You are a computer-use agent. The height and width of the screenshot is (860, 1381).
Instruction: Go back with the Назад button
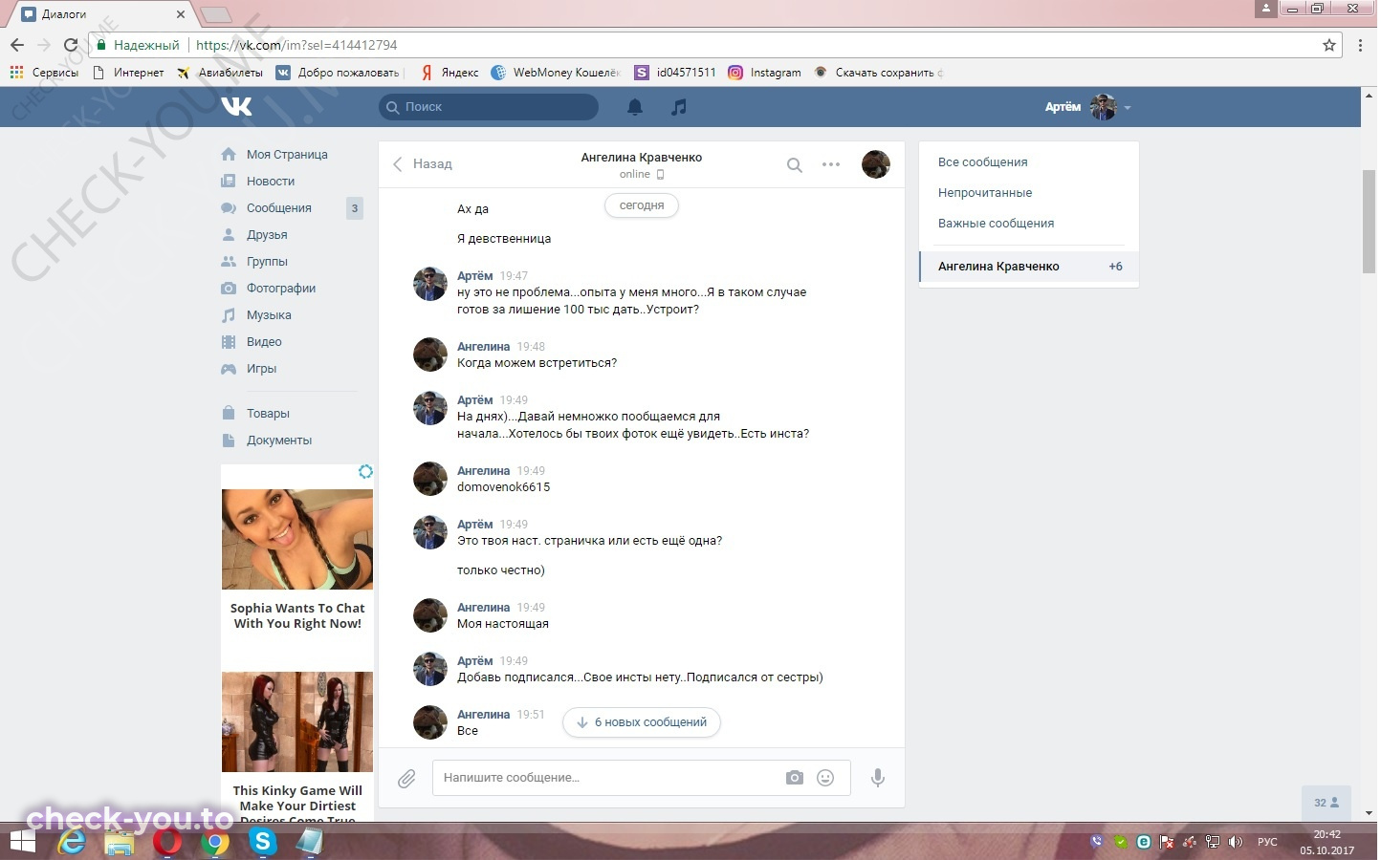click(422, 164)
